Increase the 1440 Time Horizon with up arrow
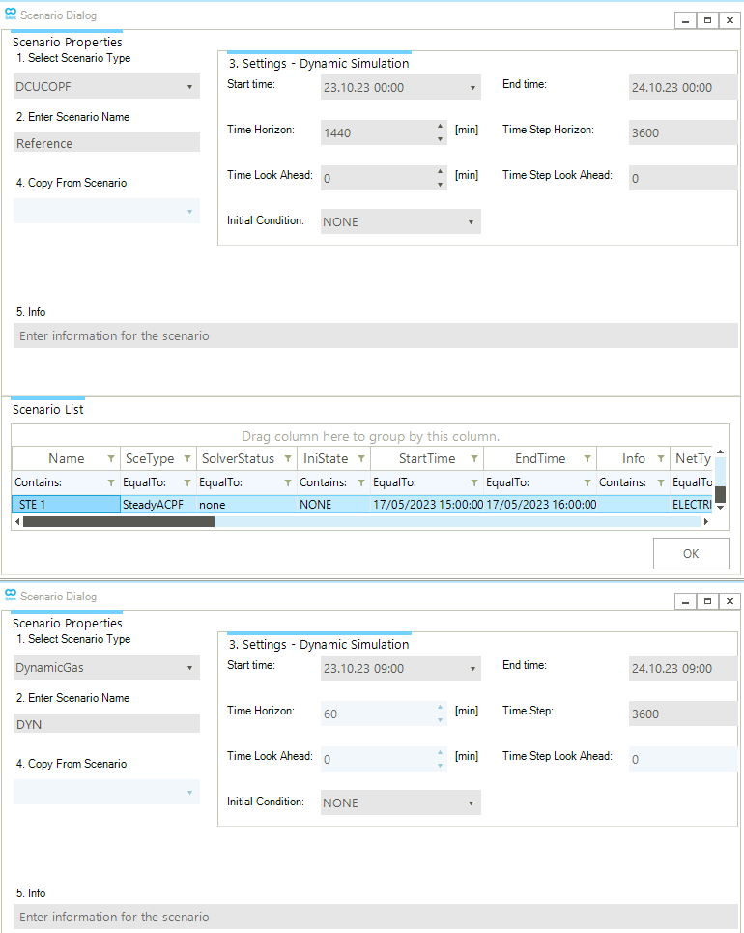This screenshot has height=933, width=744. point(441,127)
